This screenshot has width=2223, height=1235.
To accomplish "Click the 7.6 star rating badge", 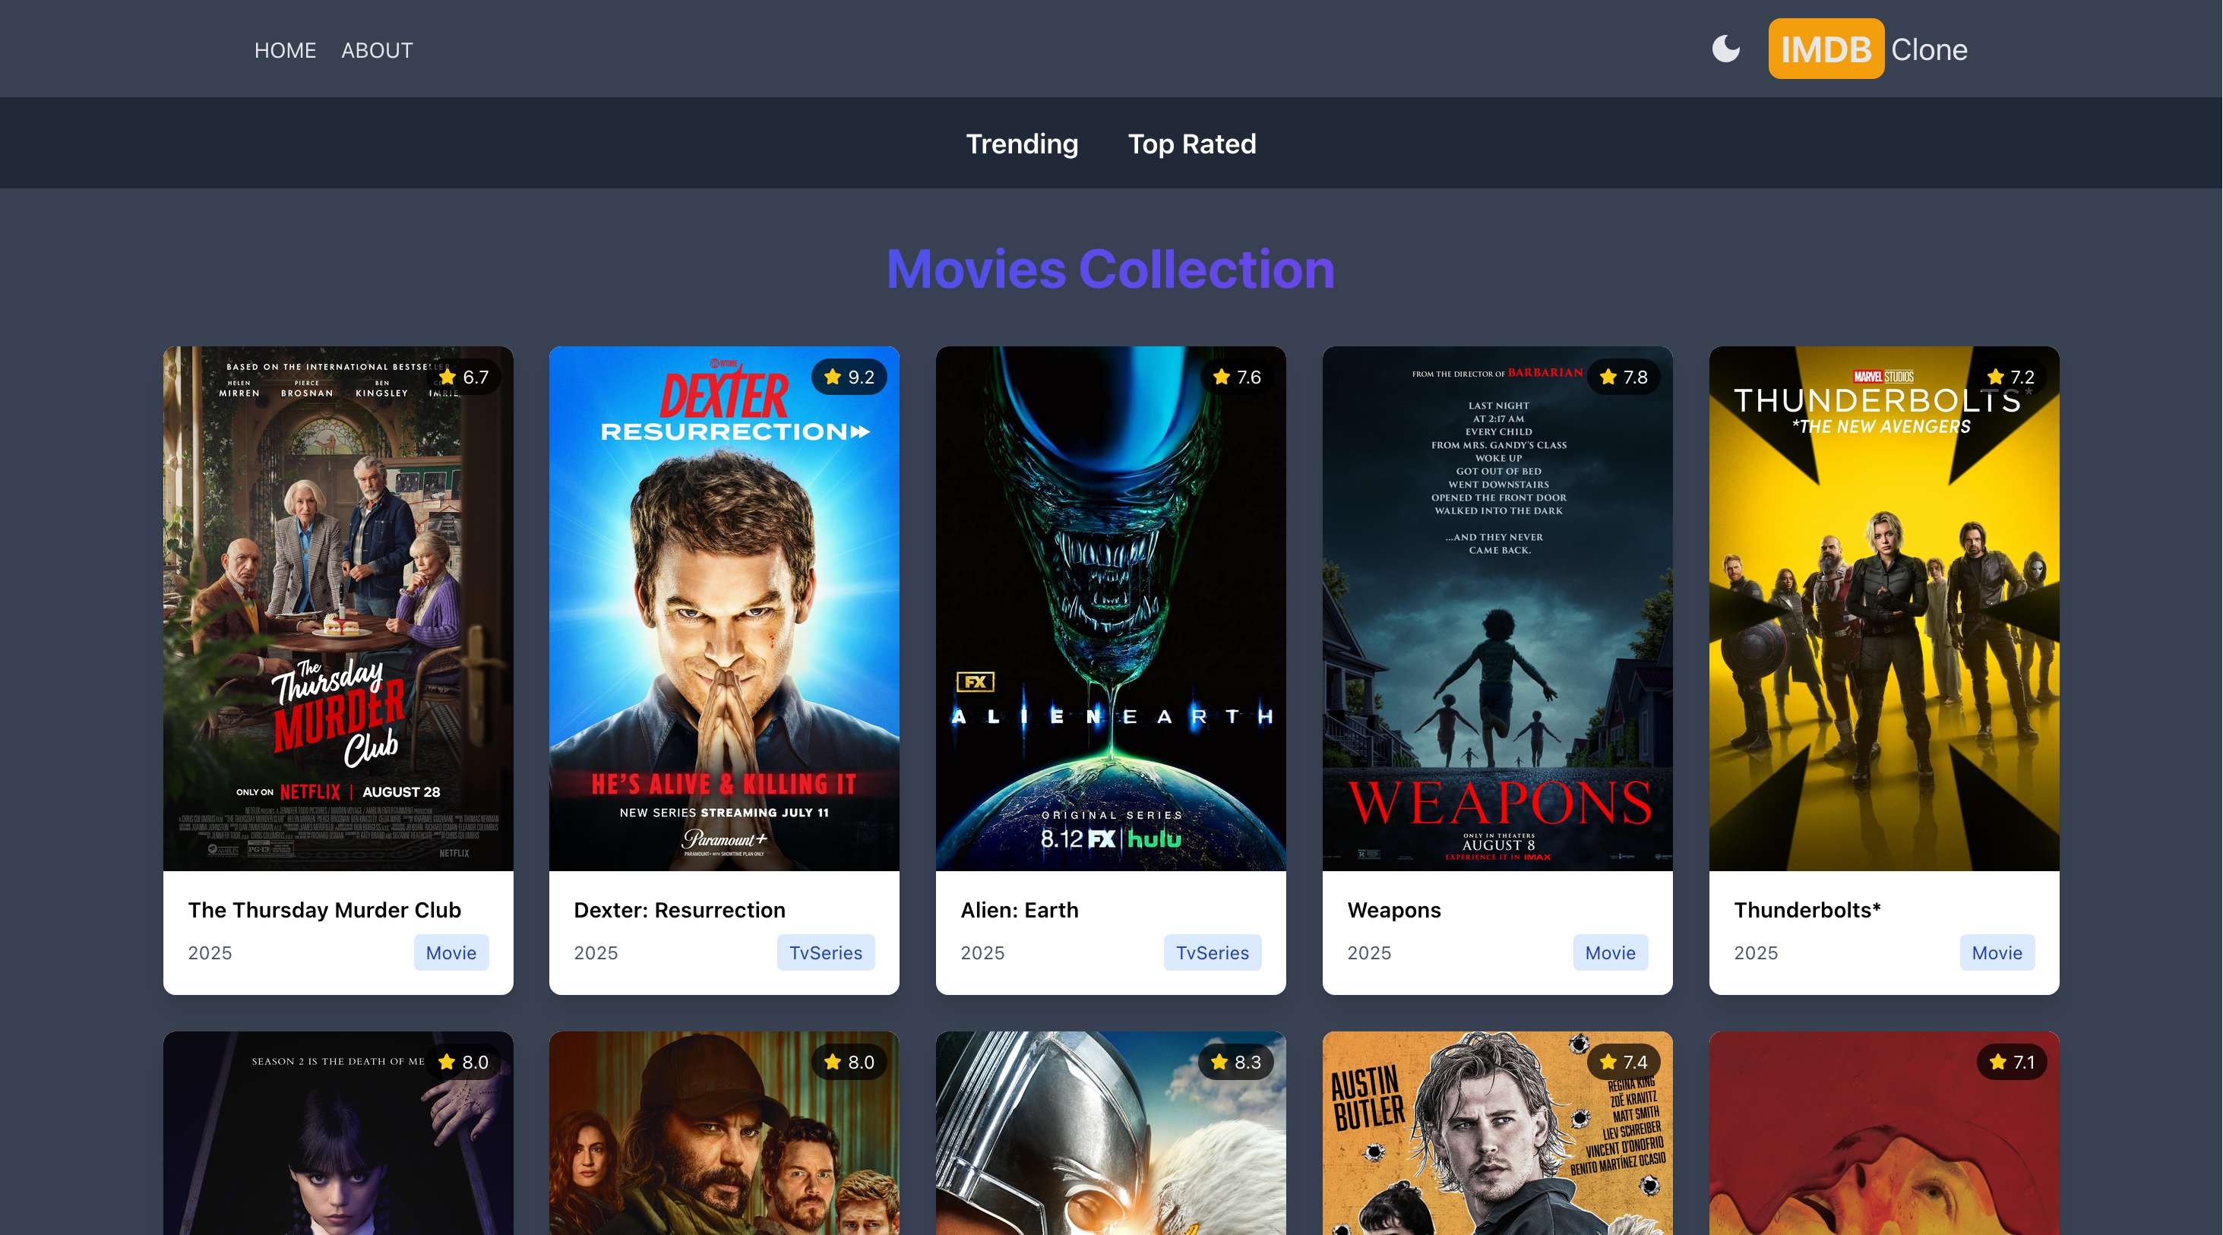I will pyautogui.click(x=1237, y=377).
